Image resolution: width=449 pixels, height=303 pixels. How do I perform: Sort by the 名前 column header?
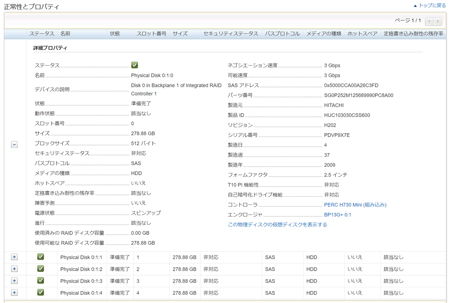point(65,34)
